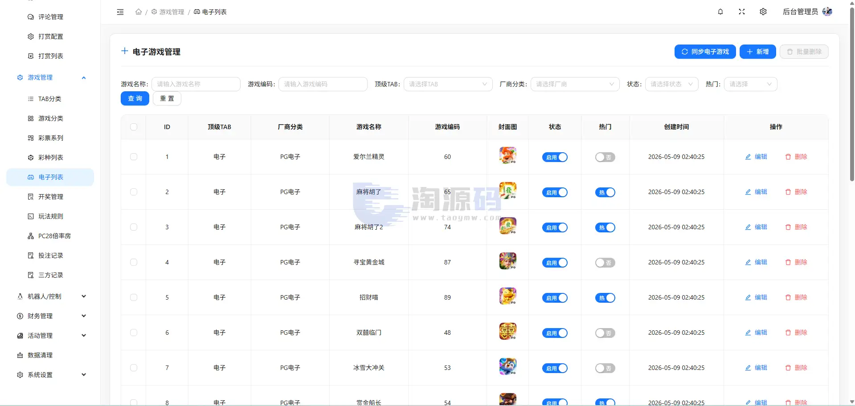Open the 顶级TAB dropdown filter

448,84
